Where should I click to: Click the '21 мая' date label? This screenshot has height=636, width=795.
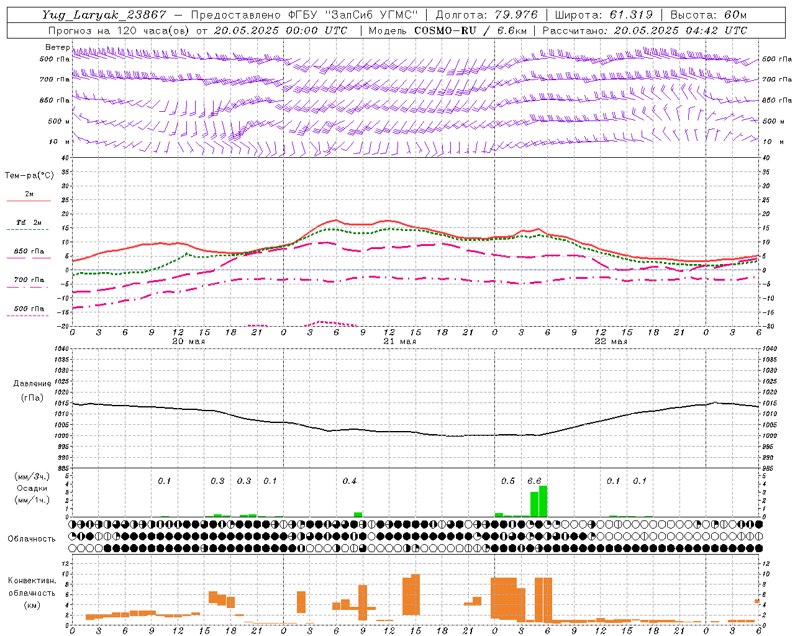400,342
